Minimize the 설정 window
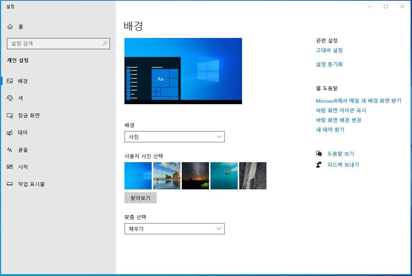This screenshot has height=276, width=412. pyautogui.click(x=369, y=6)
